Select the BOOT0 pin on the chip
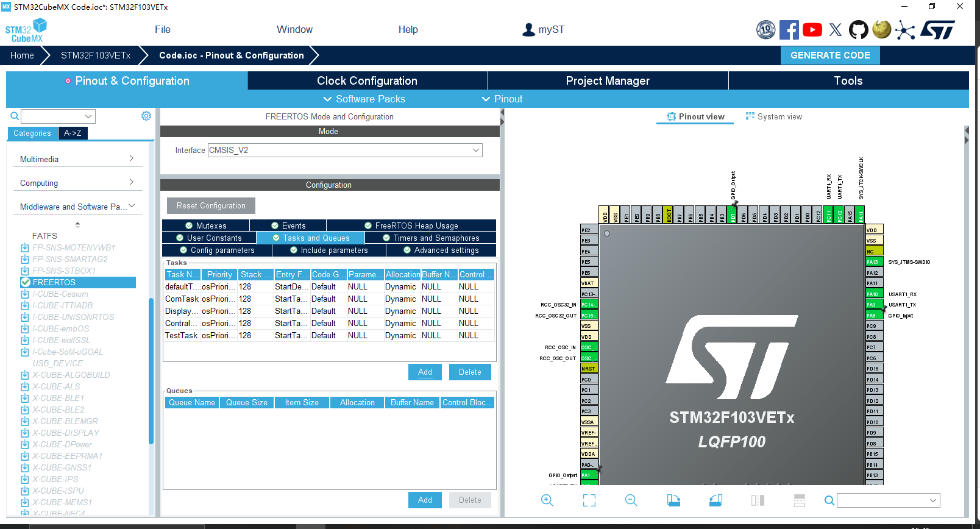980x529 pixels. 668,215
